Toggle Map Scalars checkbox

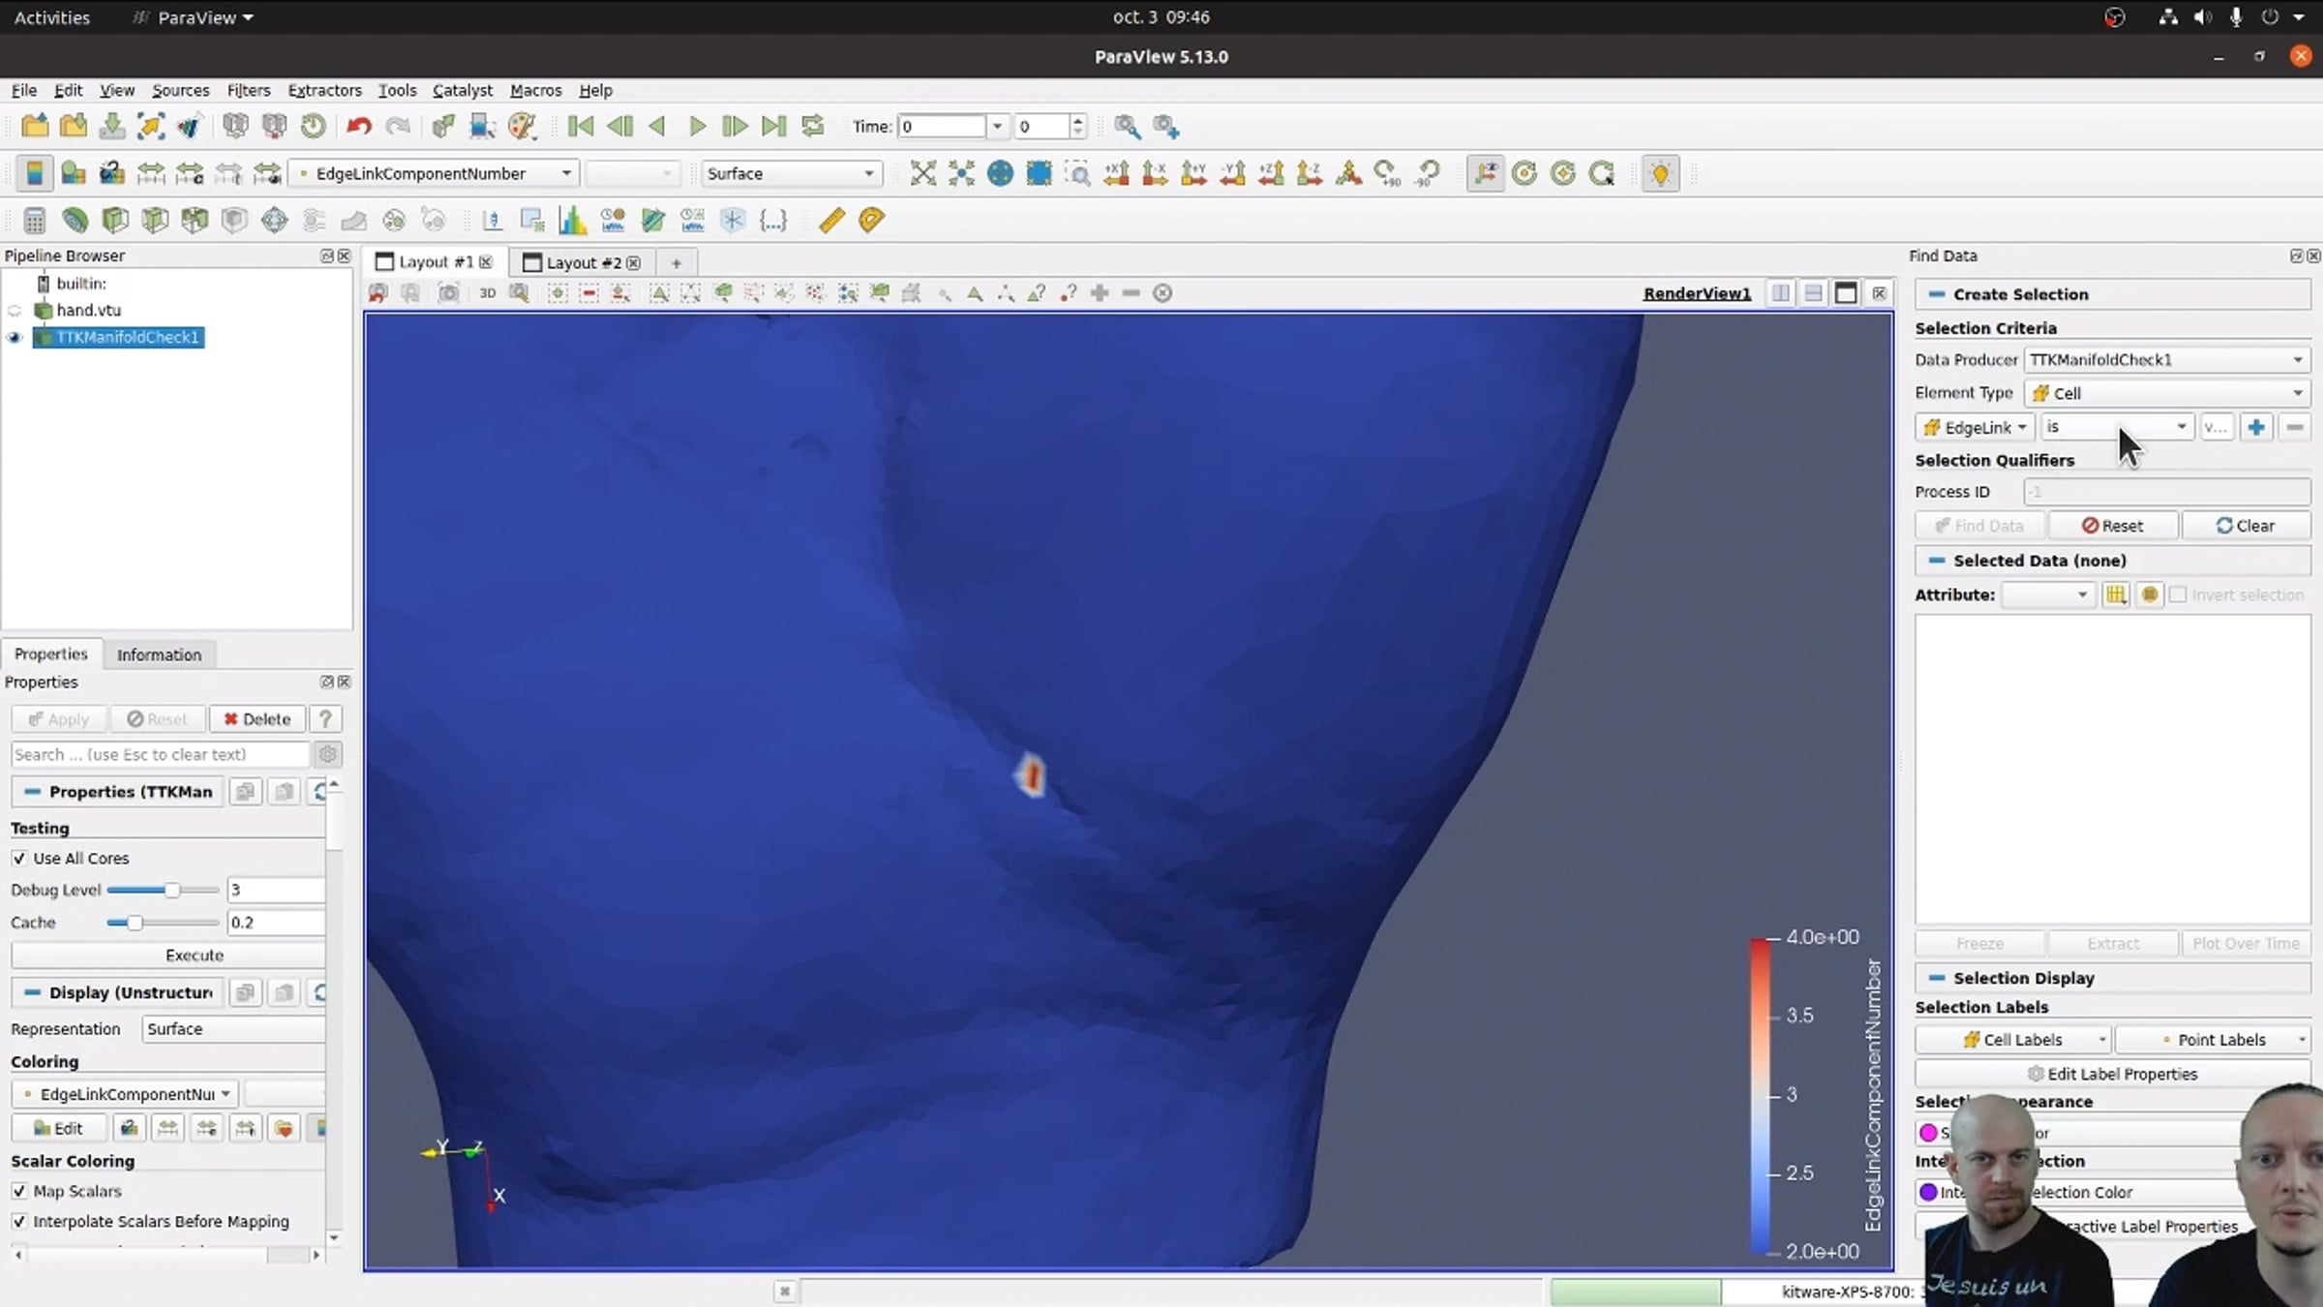pyautogui.click(x=19, y=1191)
